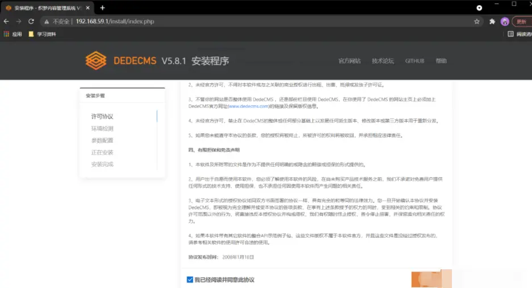This screenshot has height=288, width=532.
Task: Click the 更新 update button
Action: point(521,22)
